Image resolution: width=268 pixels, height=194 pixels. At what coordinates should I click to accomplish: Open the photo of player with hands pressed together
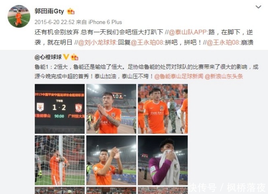point(111,109)
